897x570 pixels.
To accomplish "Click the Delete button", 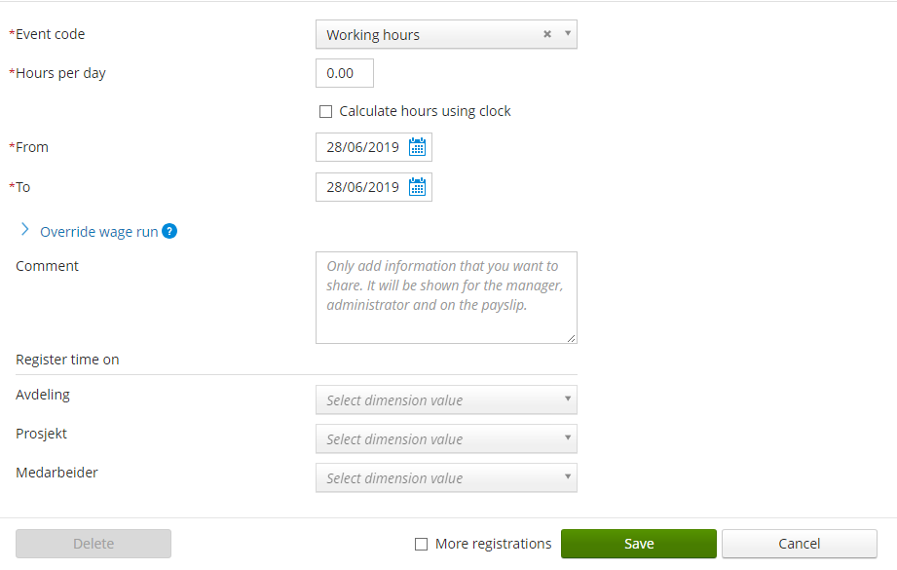I will (93, 544).
